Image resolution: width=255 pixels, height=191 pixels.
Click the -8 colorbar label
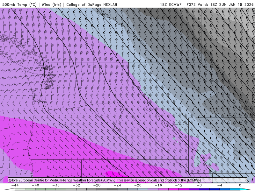pos(199,185)
